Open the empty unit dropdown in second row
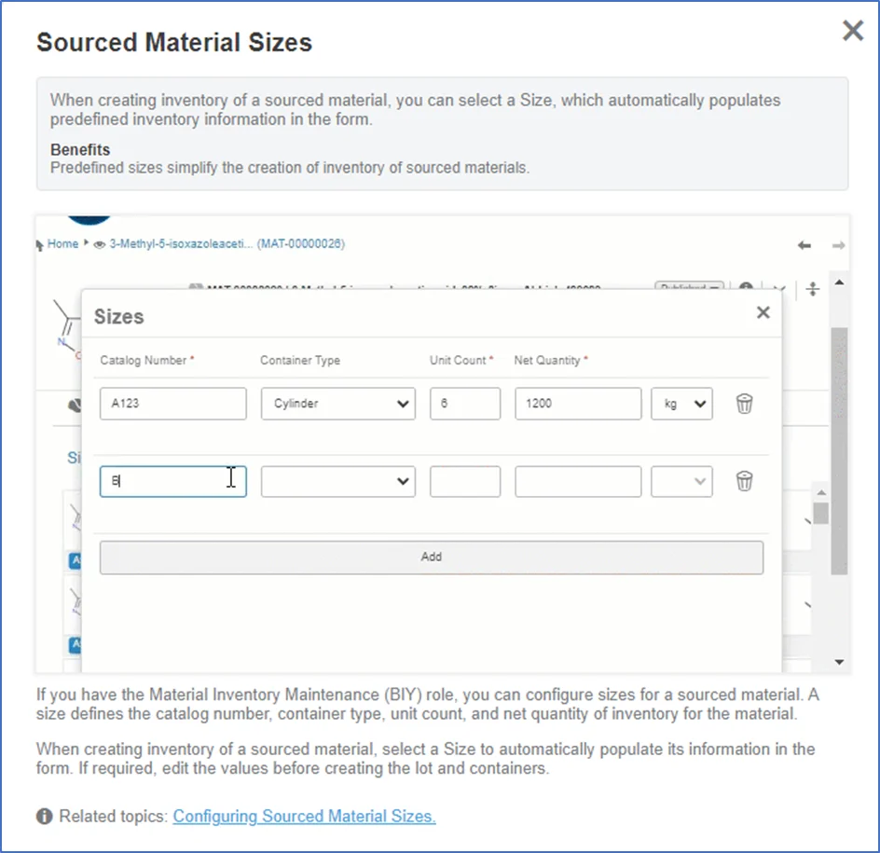Image resolution: width=880 pixels, height=853 pixels. [681, 481]
